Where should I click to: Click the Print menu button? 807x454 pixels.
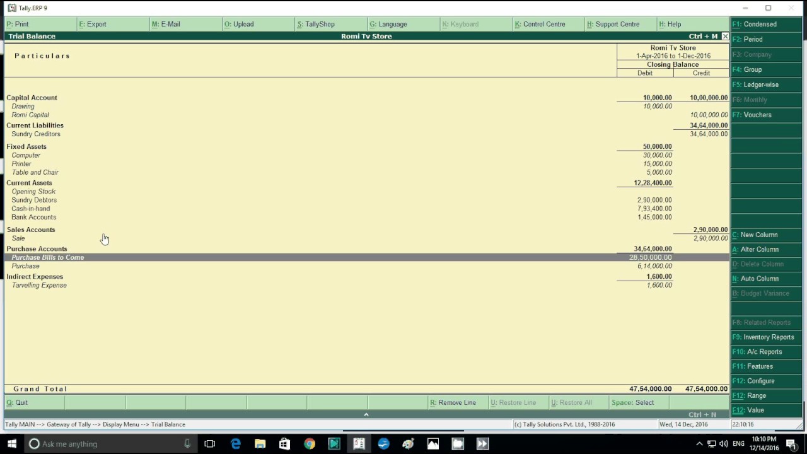pos(40,24)
